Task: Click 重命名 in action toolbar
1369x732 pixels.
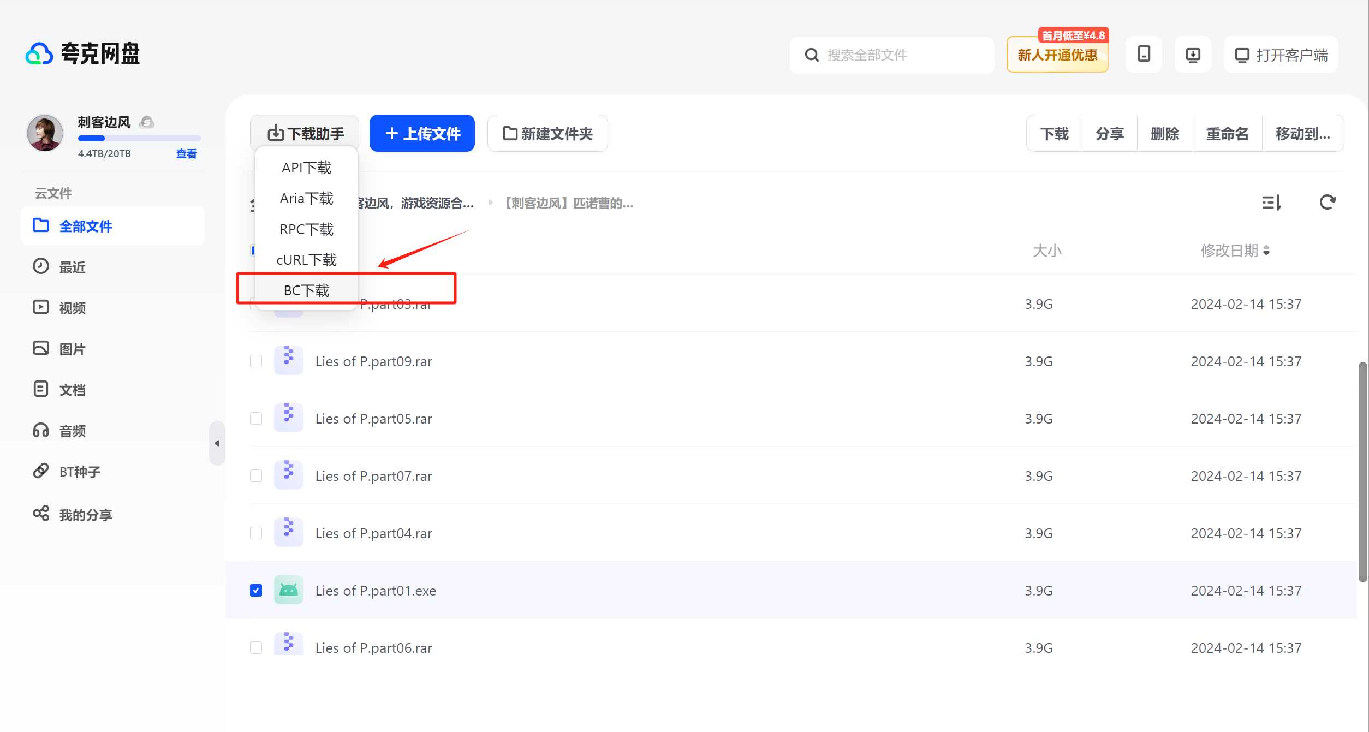Action: [1227, 134]
